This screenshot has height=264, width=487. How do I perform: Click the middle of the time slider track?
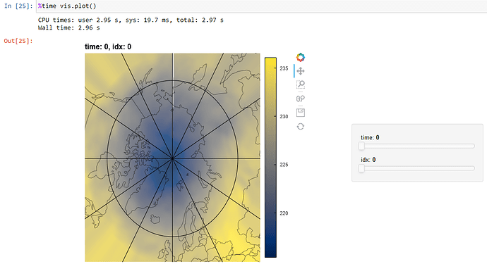click(x=417, y=146)
